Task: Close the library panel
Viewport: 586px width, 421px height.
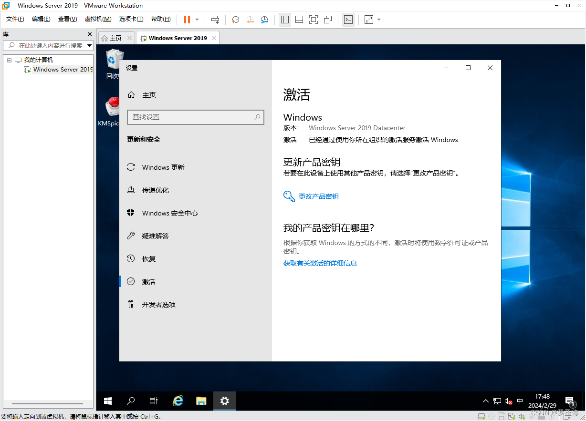Action: (x=90, y=34)
